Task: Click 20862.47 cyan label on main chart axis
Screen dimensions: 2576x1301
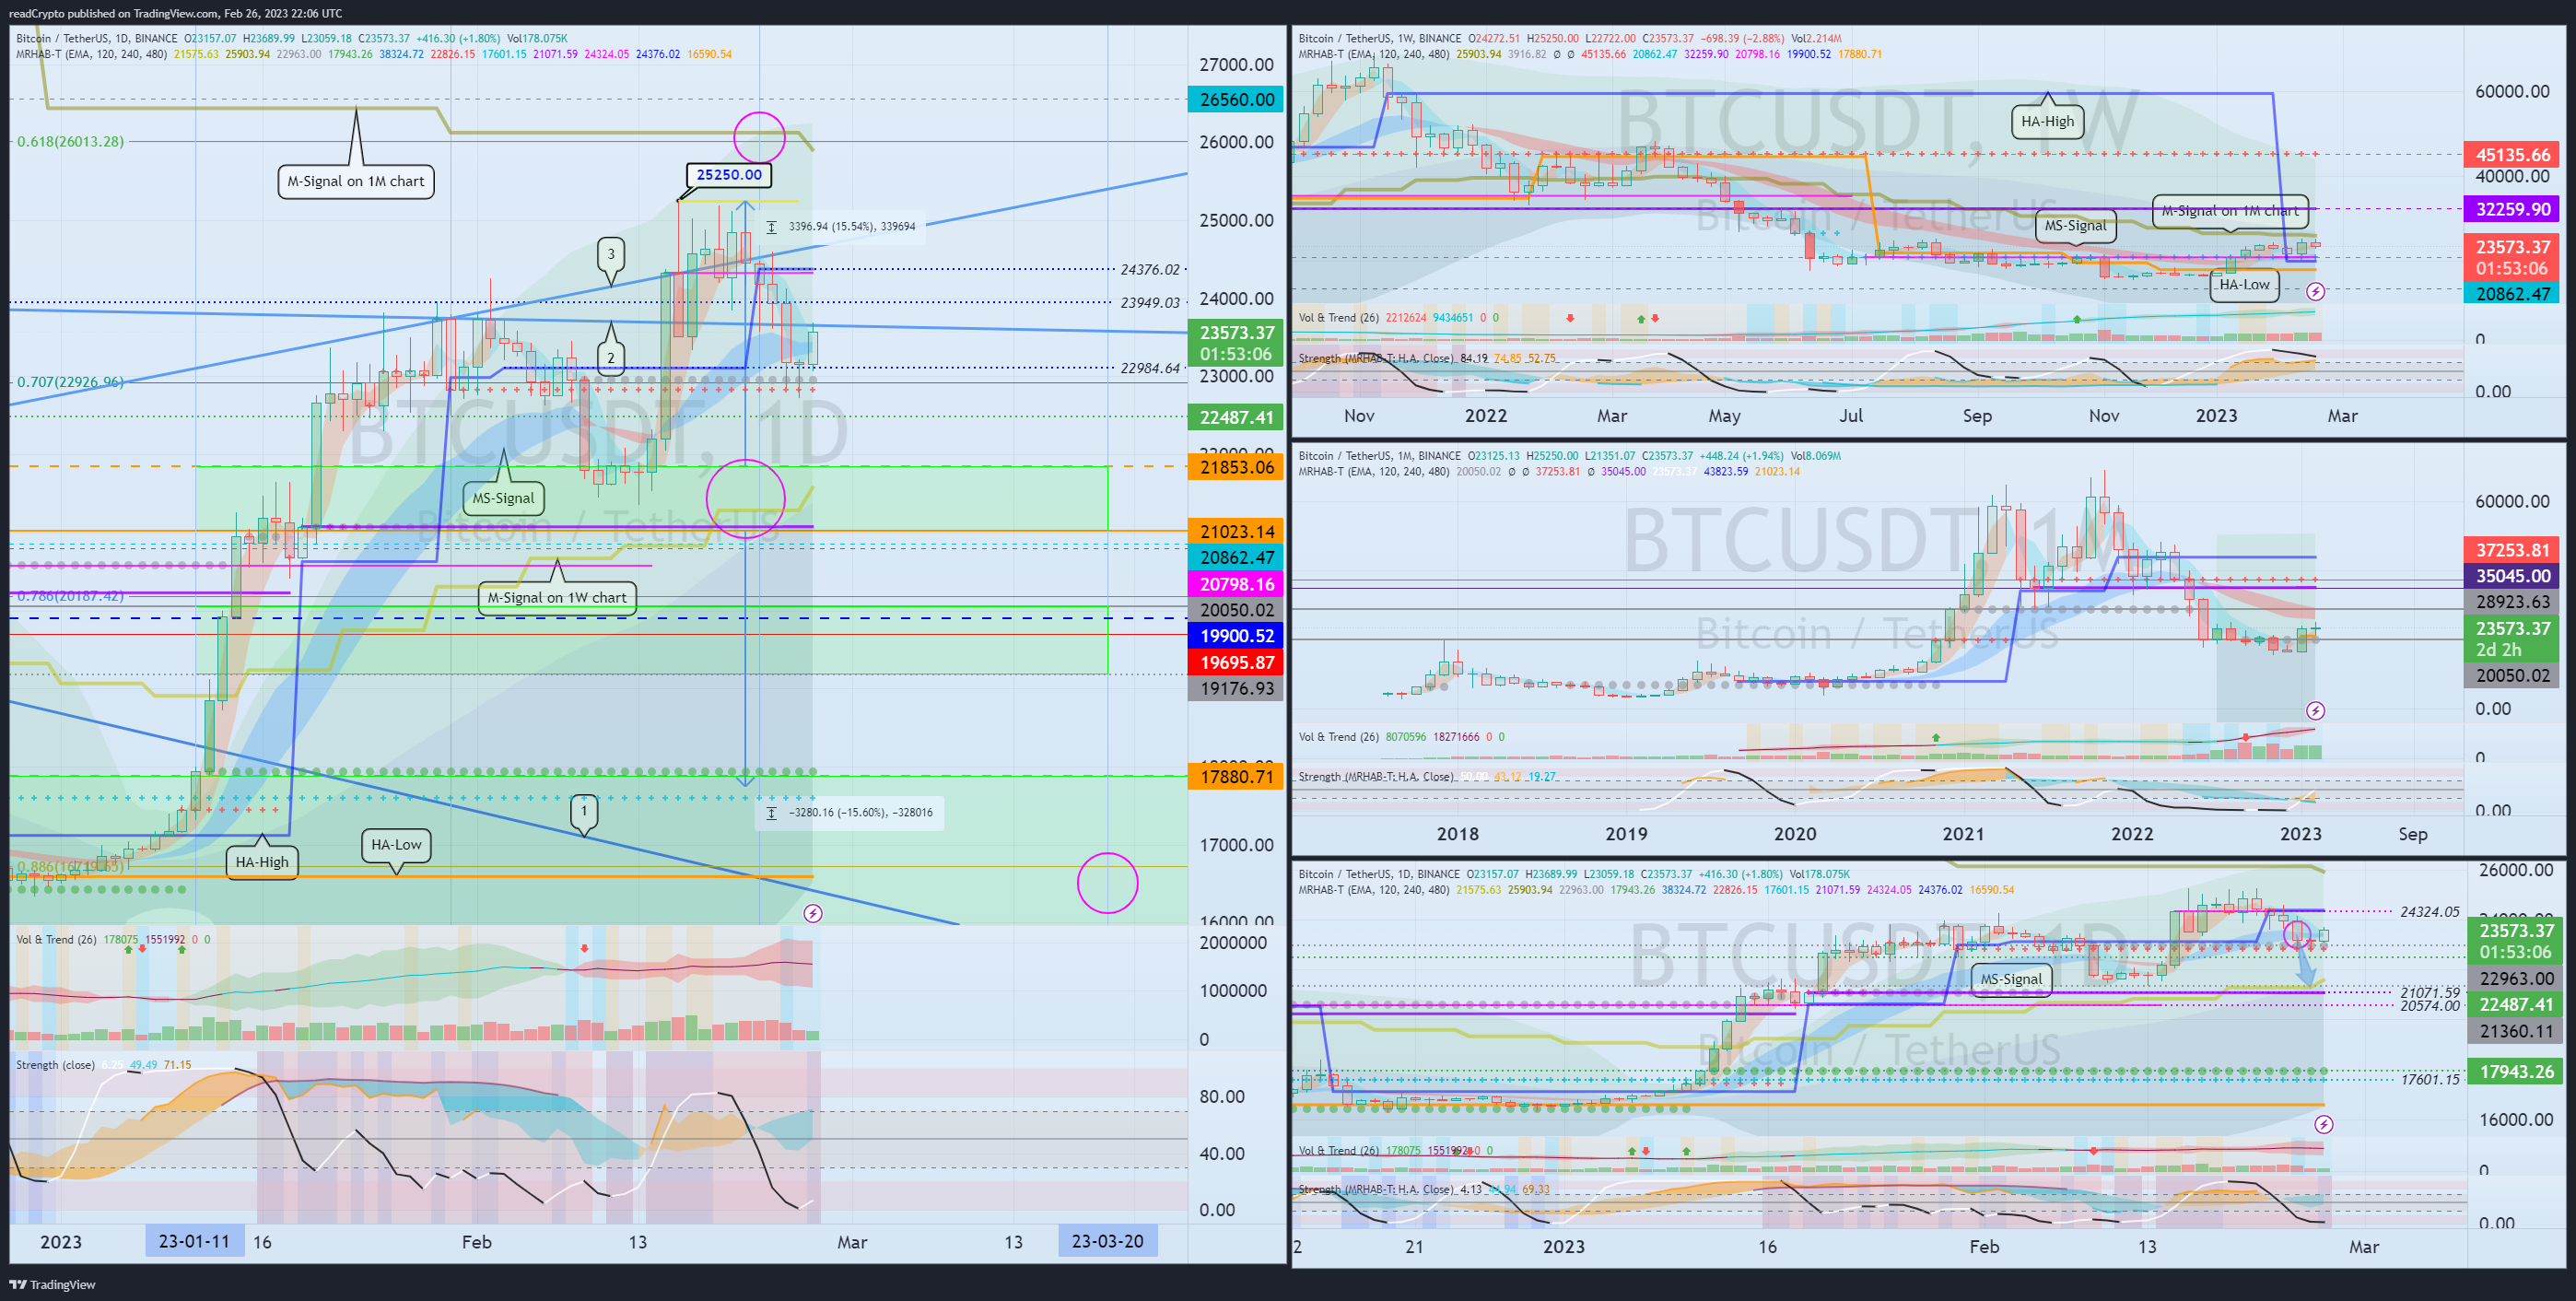Action: click(1236, 558)
